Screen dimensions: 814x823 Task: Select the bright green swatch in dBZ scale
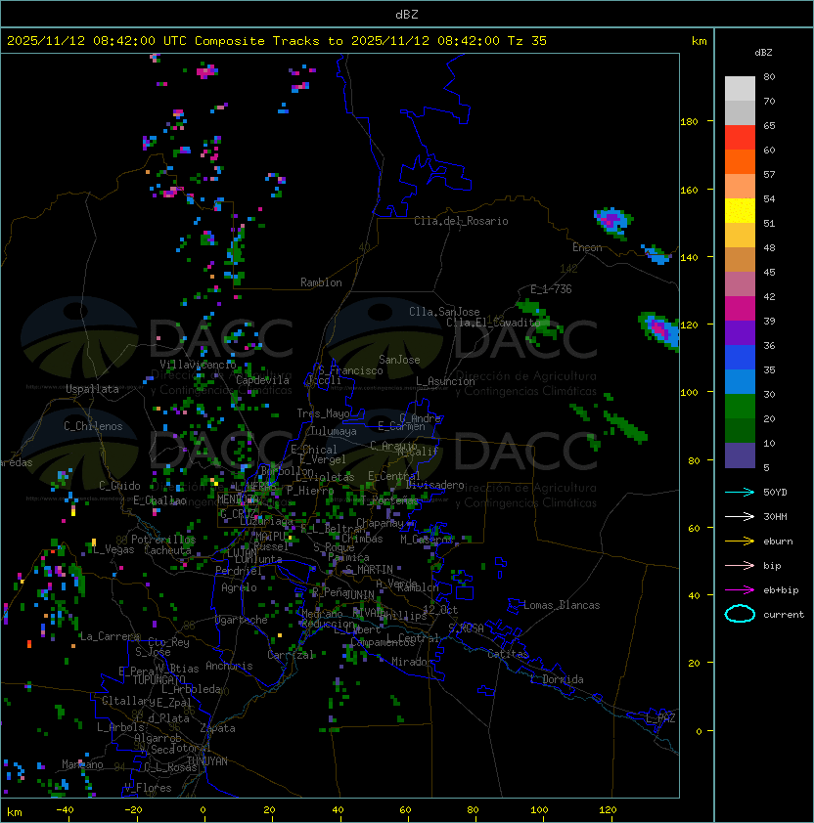click(740, 407)
